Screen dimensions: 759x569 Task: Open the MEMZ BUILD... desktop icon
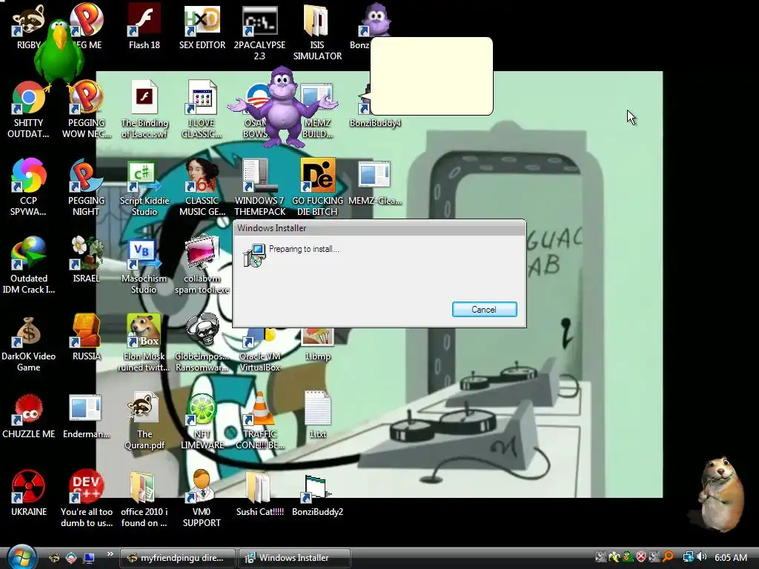pyautogui.click(x=317, y=110)
